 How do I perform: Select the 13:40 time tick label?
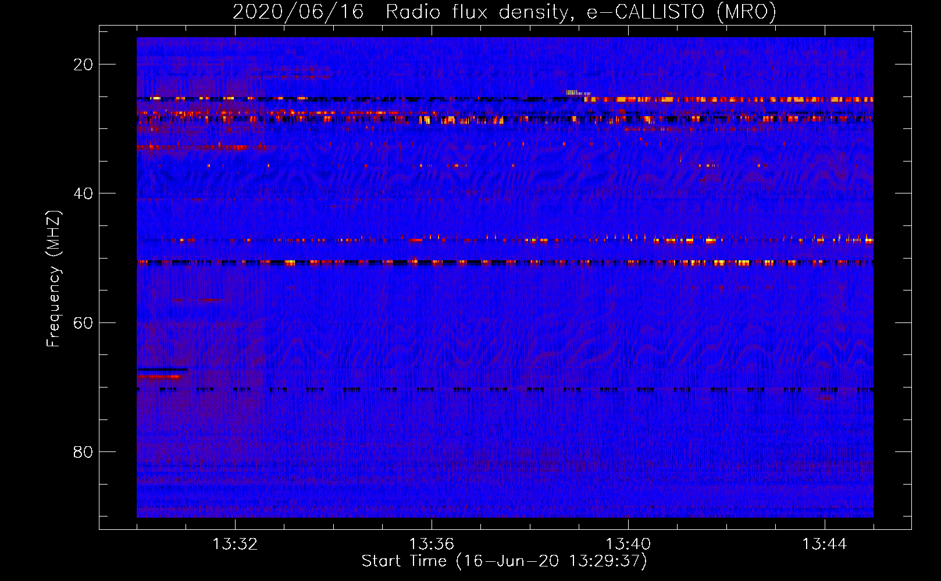point(628,544)
